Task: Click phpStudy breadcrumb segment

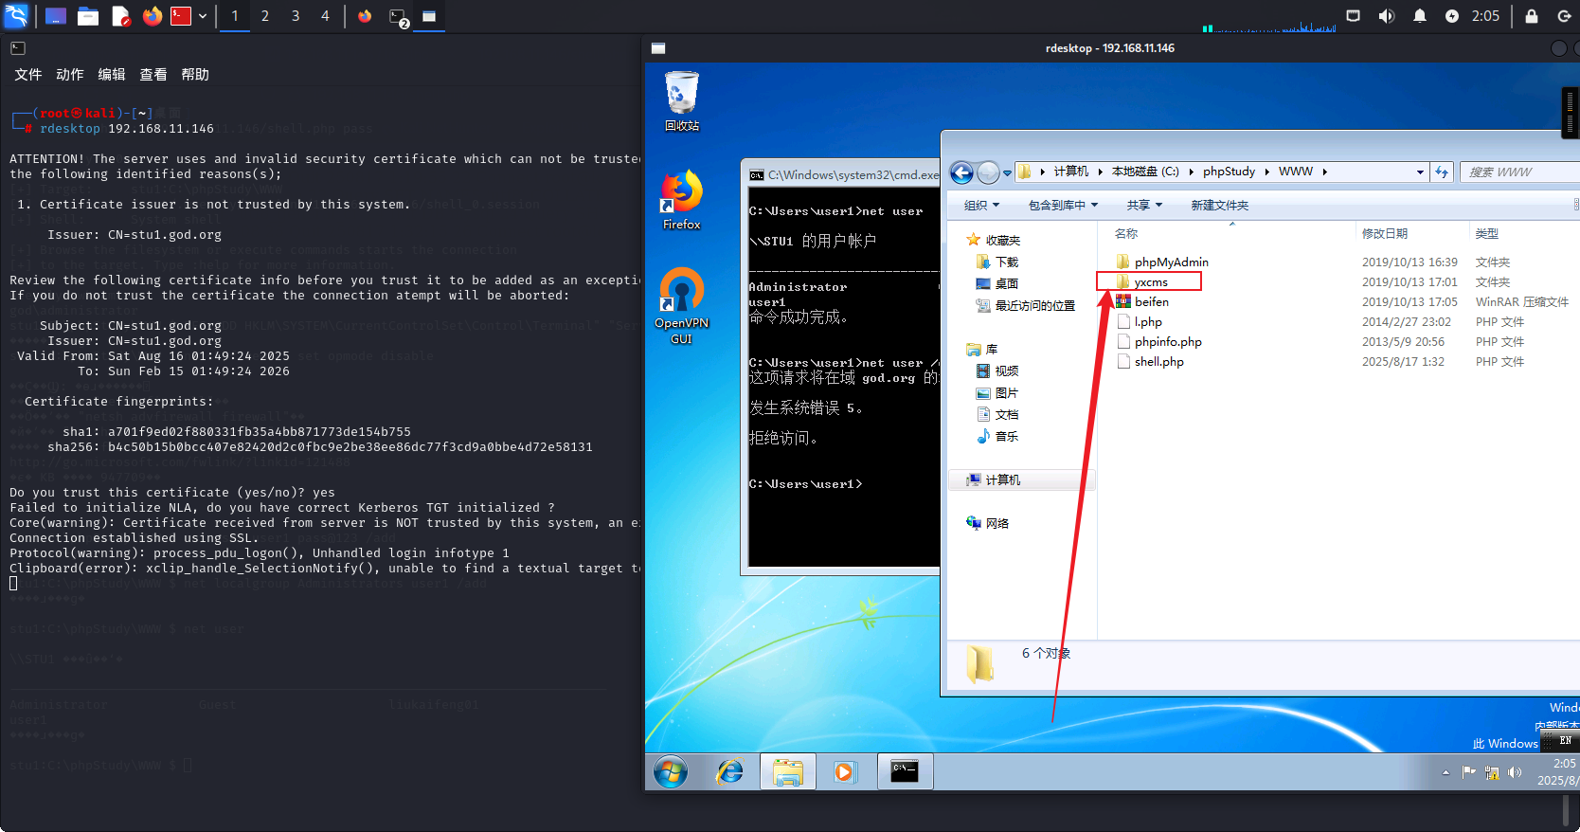Action: click(x=1229, y=172)
